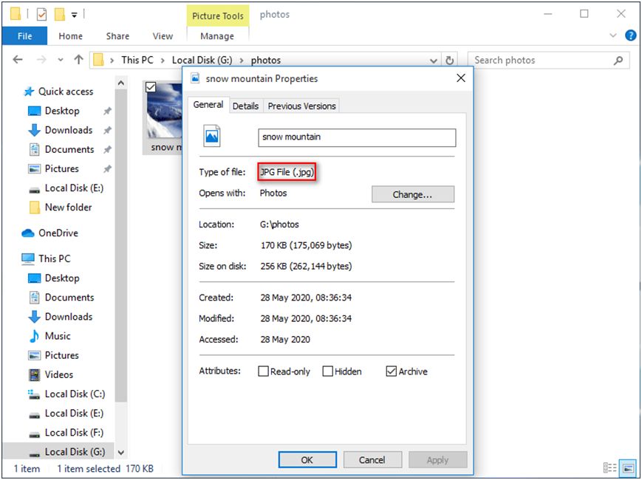Click the Change... button for Opens with
Screen dimensions: 642x480
tap(412, 194)
